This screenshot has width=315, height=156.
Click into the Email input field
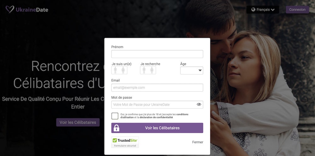[x=157, y=88]
